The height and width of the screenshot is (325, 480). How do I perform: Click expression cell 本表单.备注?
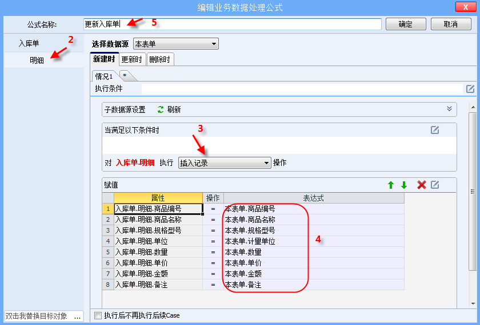pos(314,285)
